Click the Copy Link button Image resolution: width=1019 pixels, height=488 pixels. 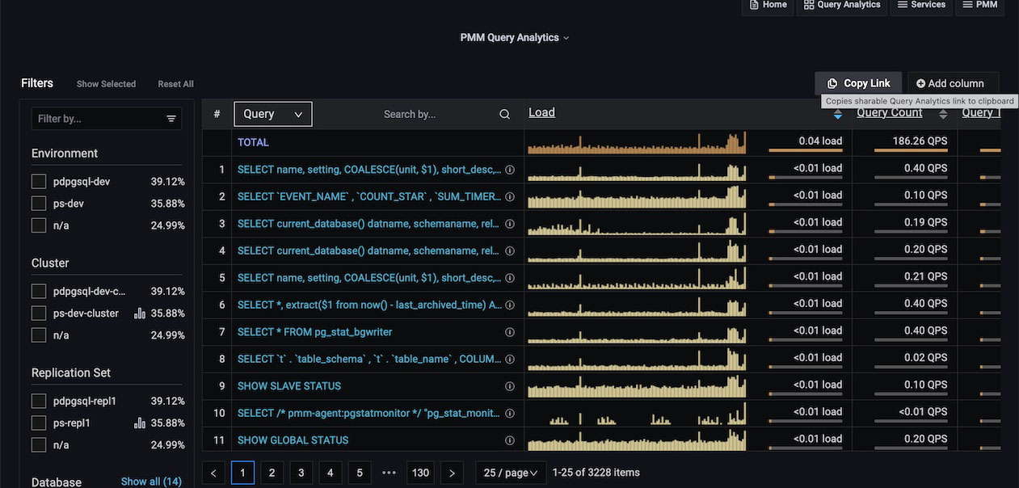coord(858,83)
